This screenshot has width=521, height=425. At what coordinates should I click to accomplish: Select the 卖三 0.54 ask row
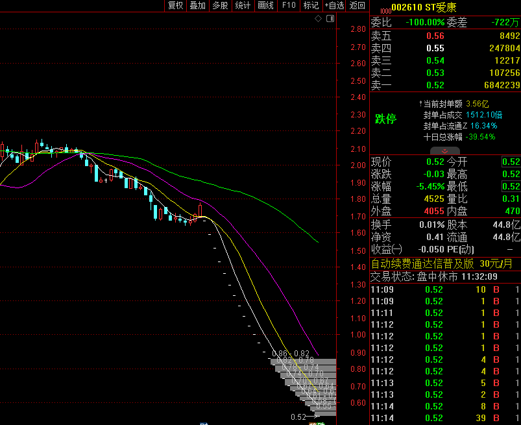pyautogui.click(x=445, y=60)
